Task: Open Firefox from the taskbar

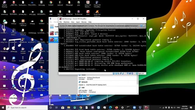Action: pyautogui.click(x=116, y=108)
